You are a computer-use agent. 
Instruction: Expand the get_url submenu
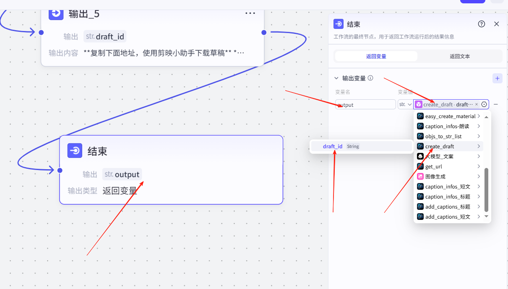coord(448,166)
